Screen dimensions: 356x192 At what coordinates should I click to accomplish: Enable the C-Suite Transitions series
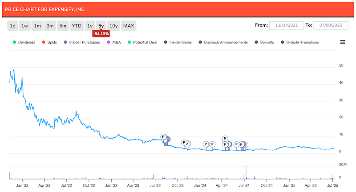pyautogui.click(x=299, y=42)
